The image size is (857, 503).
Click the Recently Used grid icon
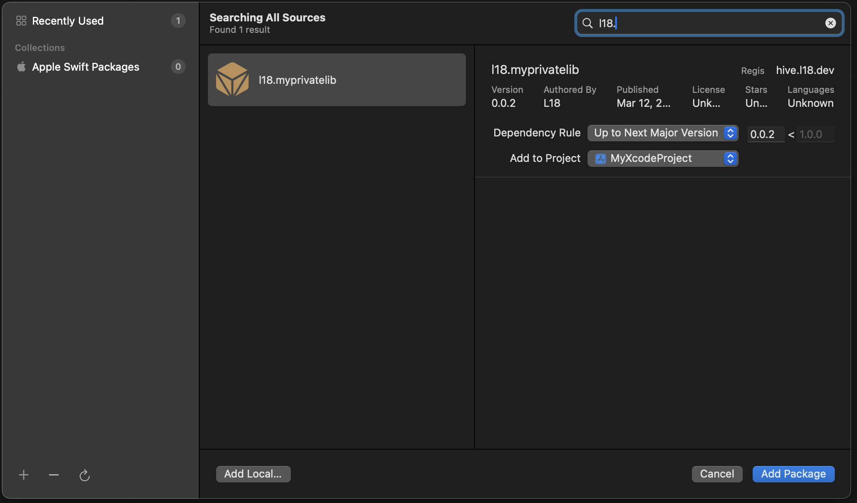click(x=21, y=21)
